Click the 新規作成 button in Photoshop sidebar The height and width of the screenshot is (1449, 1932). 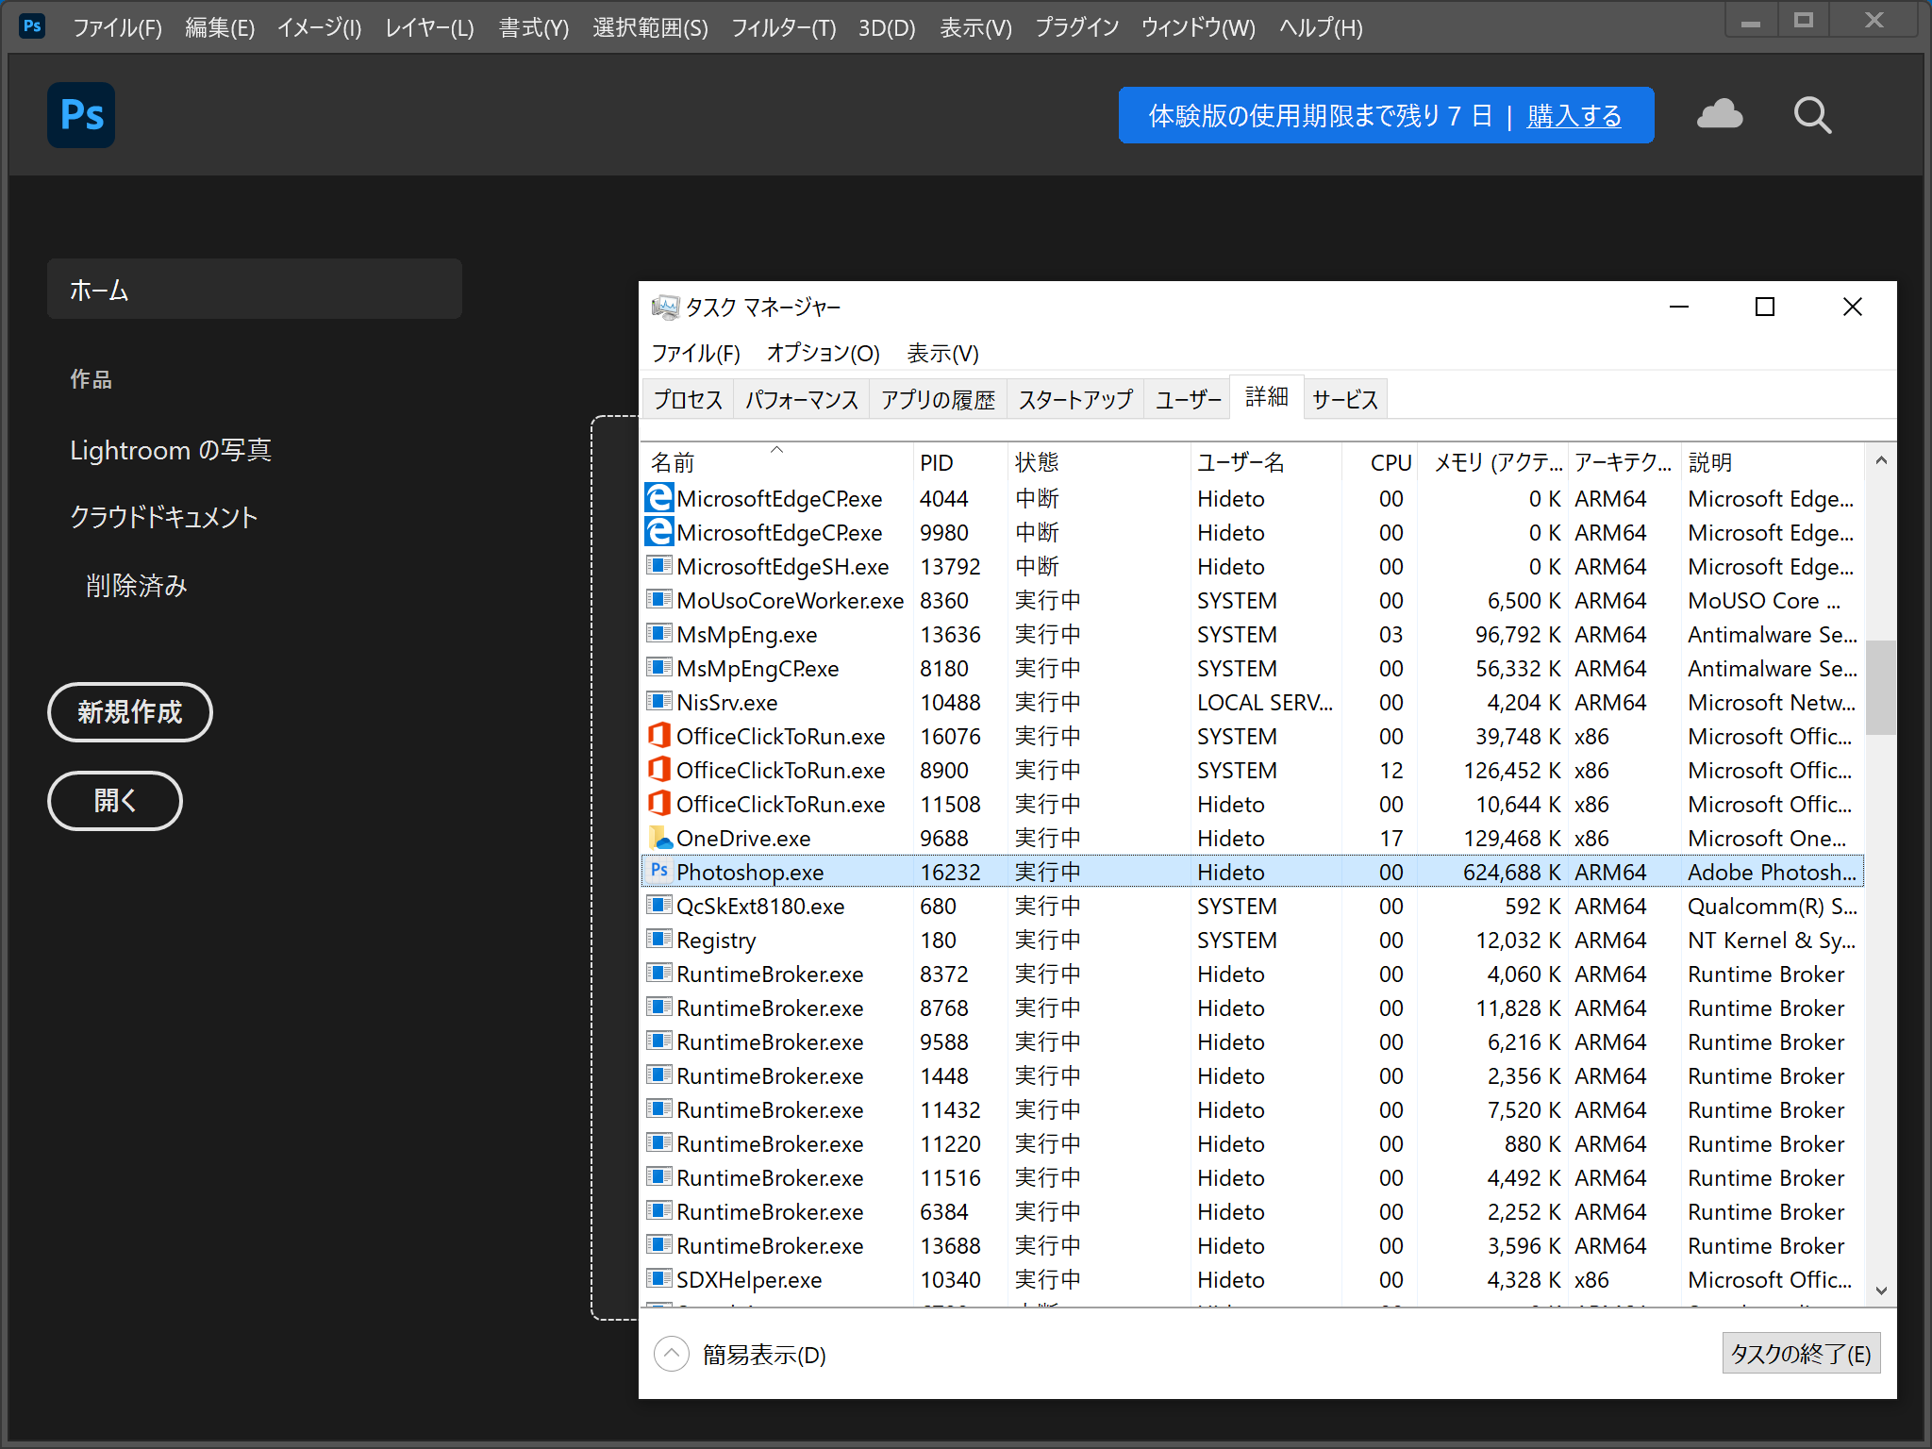(x=129, y=712)
